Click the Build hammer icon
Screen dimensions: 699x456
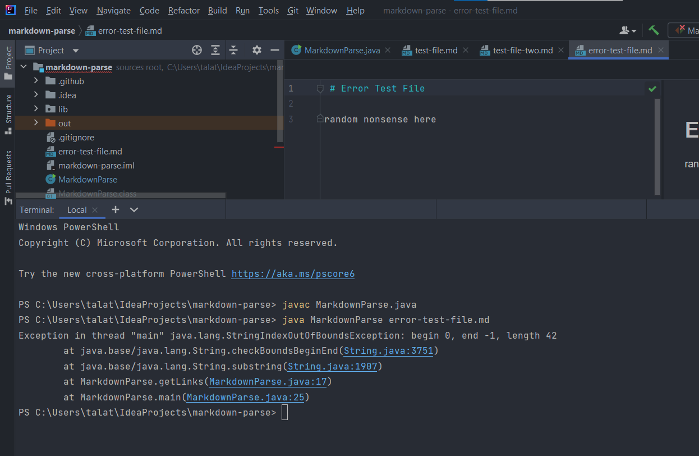pyautogui.click(x=654, y=30)
